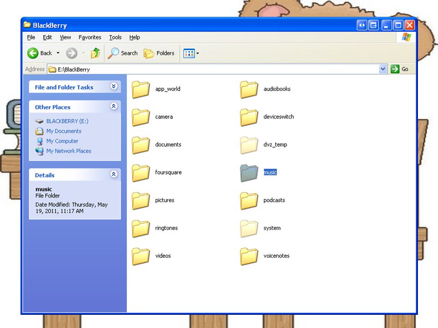Toggle the Folders tree pane
Screen dimensions: 438x328
[x=159, y=53]
